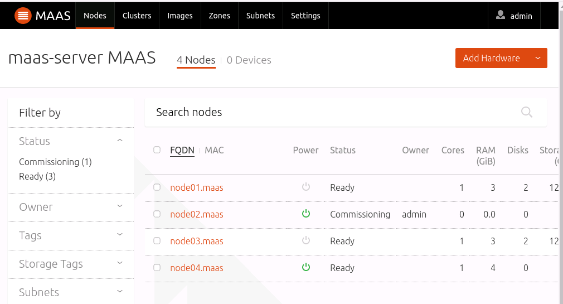Open the Settings navigation tab
This screenshot has width=563, height=304.
pyautogui.click(x=305, y=16)
